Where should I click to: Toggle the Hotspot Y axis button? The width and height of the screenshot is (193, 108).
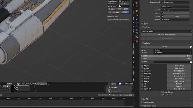(128, 12)
